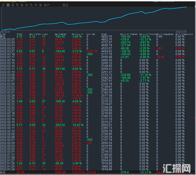
Task: Select the 2022.03.21 date cell
Action: [x=7, y=51]
